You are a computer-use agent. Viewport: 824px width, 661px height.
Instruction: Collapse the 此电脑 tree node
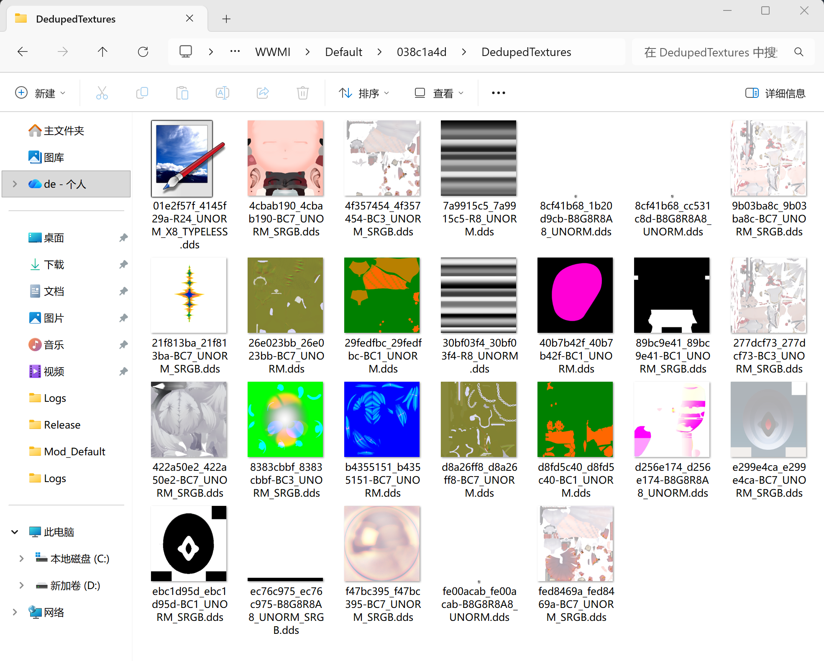tap(15, 532)
